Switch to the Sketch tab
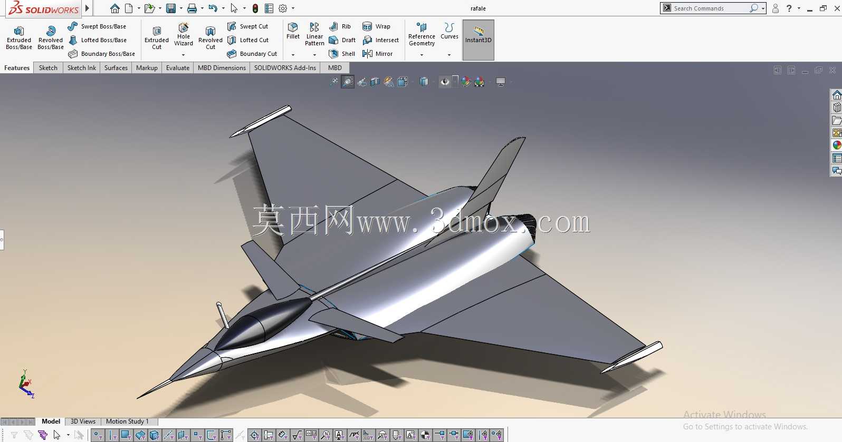 48,68
